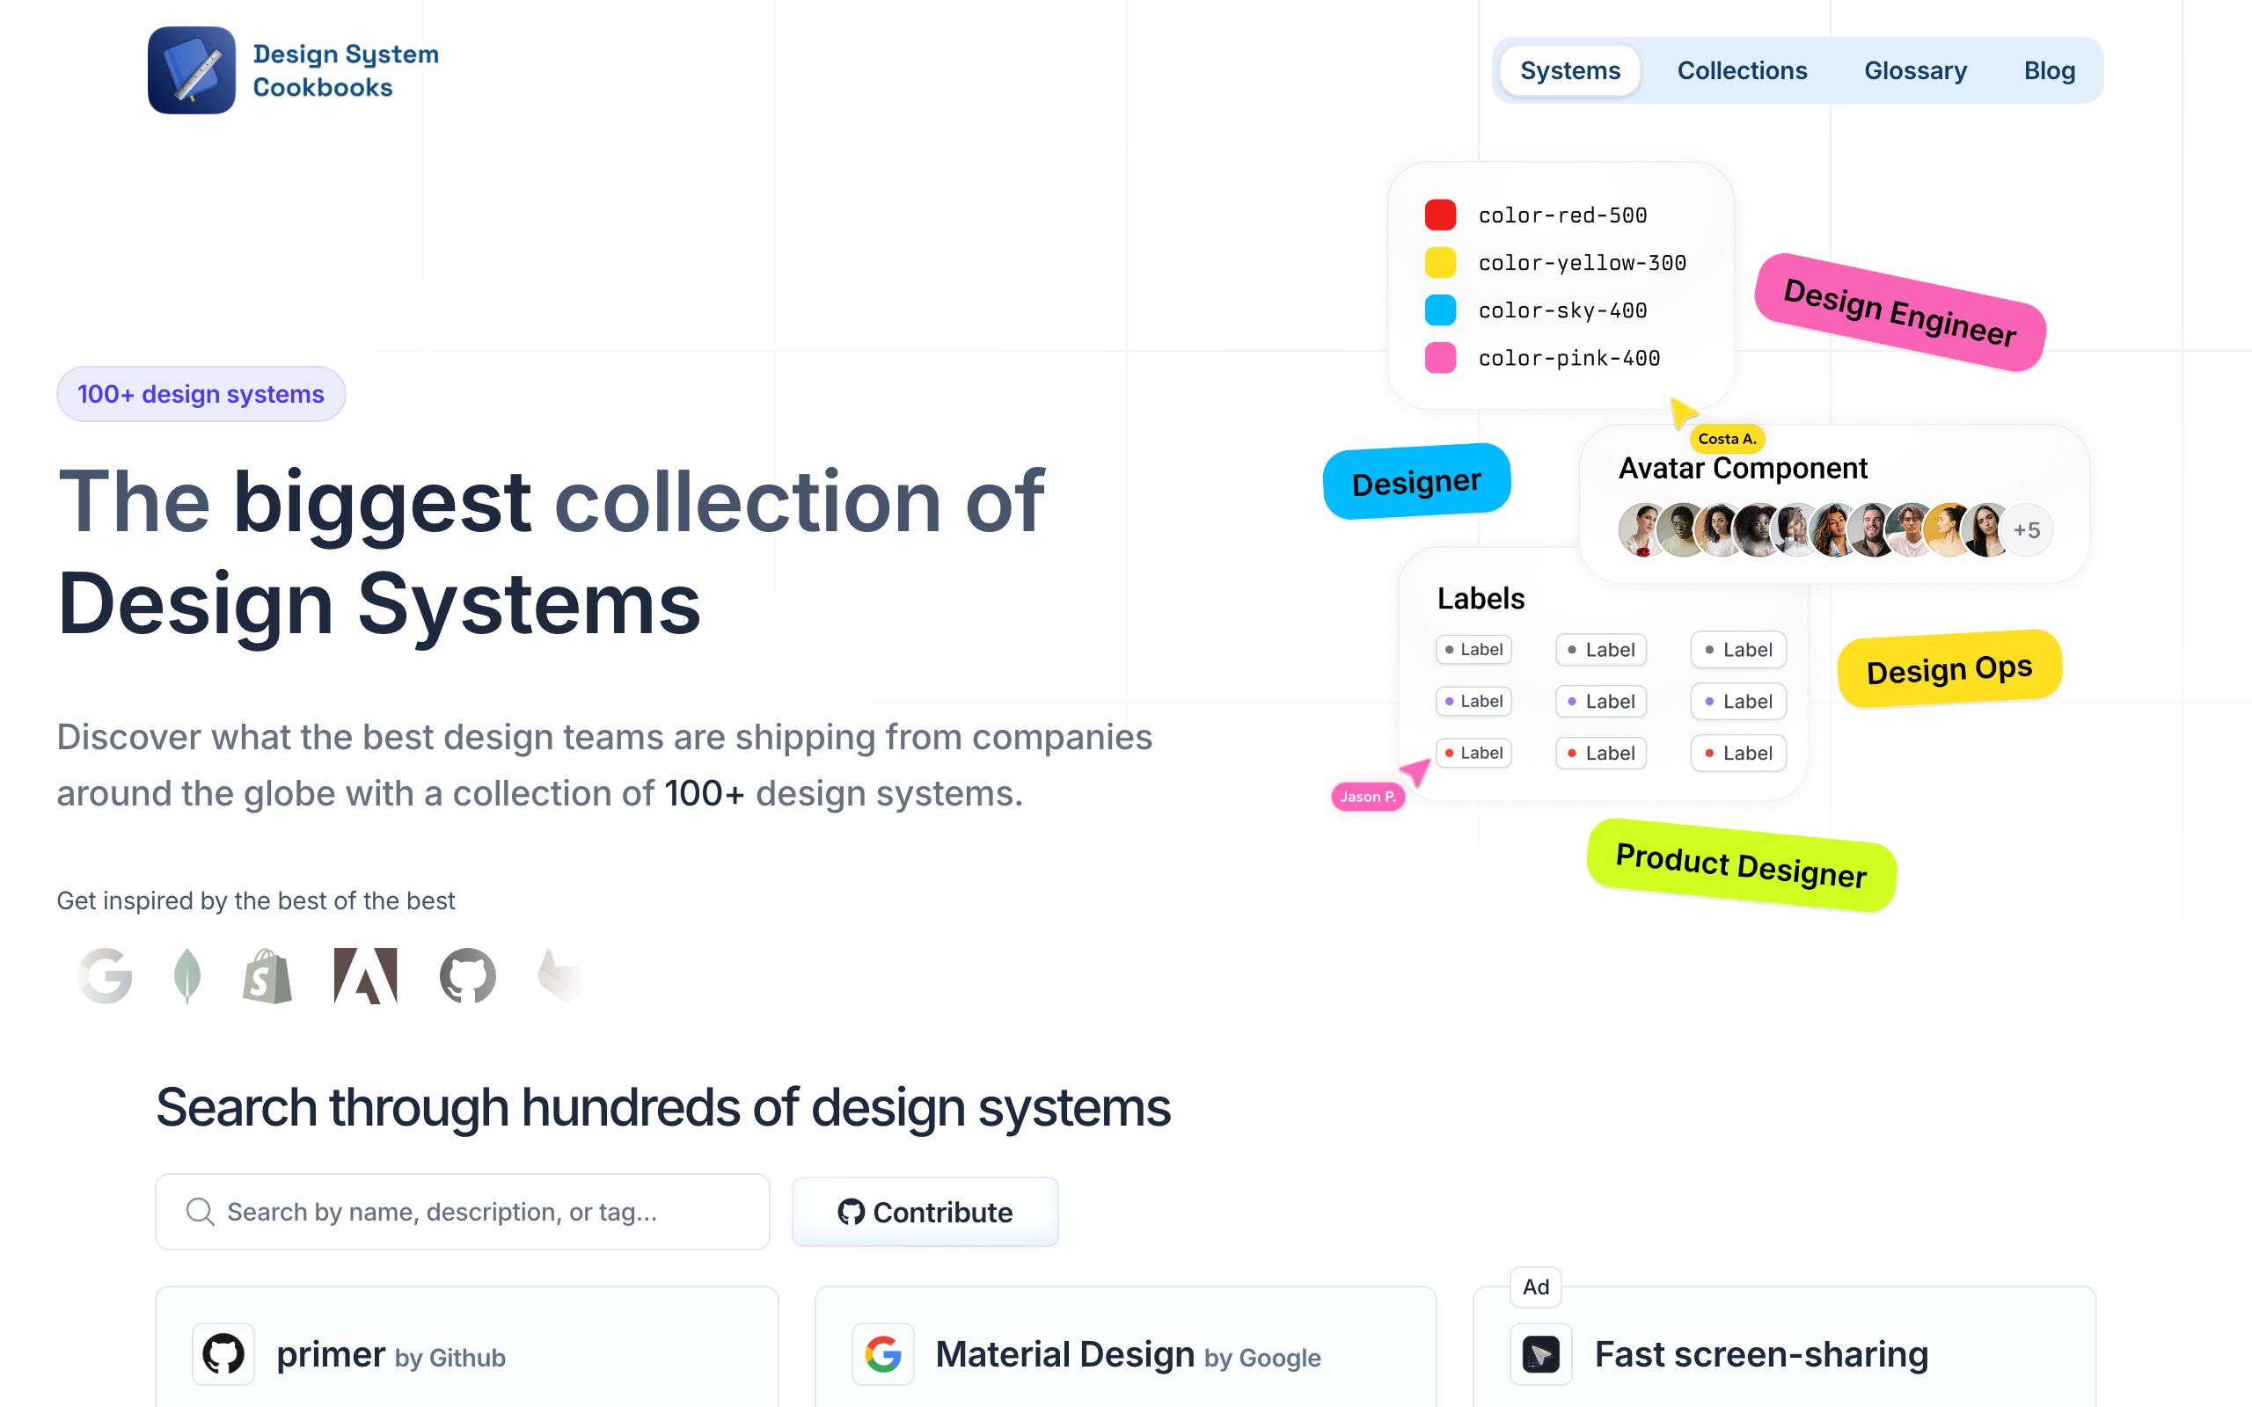Click the Shopify bag logo

point(267,976)
